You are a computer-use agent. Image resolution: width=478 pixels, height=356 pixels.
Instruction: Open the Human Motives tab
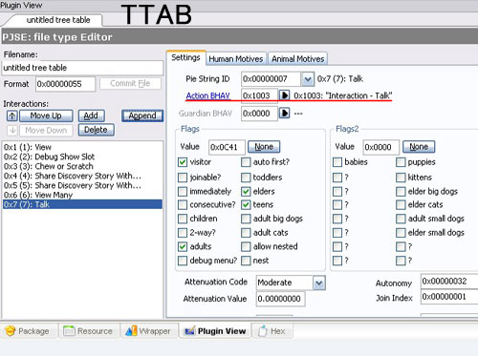pyautogui.click(x=236, y=59)
